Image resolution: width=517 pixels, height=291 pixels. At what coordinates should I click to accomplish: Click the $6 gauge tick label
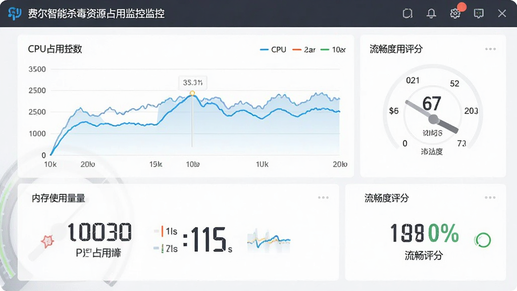394,111
